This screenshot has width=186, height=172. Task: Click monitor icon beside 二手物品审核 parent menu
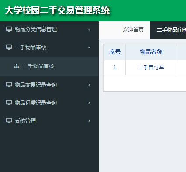(x=9, y=47)
